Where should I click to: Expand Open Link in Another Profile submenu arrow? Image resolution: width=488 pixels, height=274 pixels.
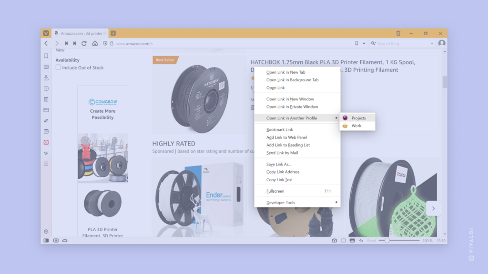click(x=336, y=118)
